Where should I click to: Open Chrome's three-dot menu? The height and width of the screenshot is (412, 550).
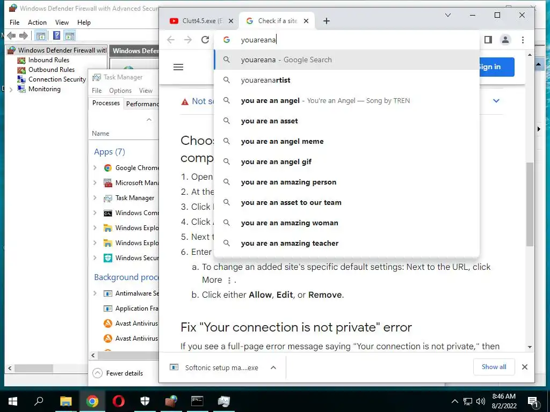523,40
